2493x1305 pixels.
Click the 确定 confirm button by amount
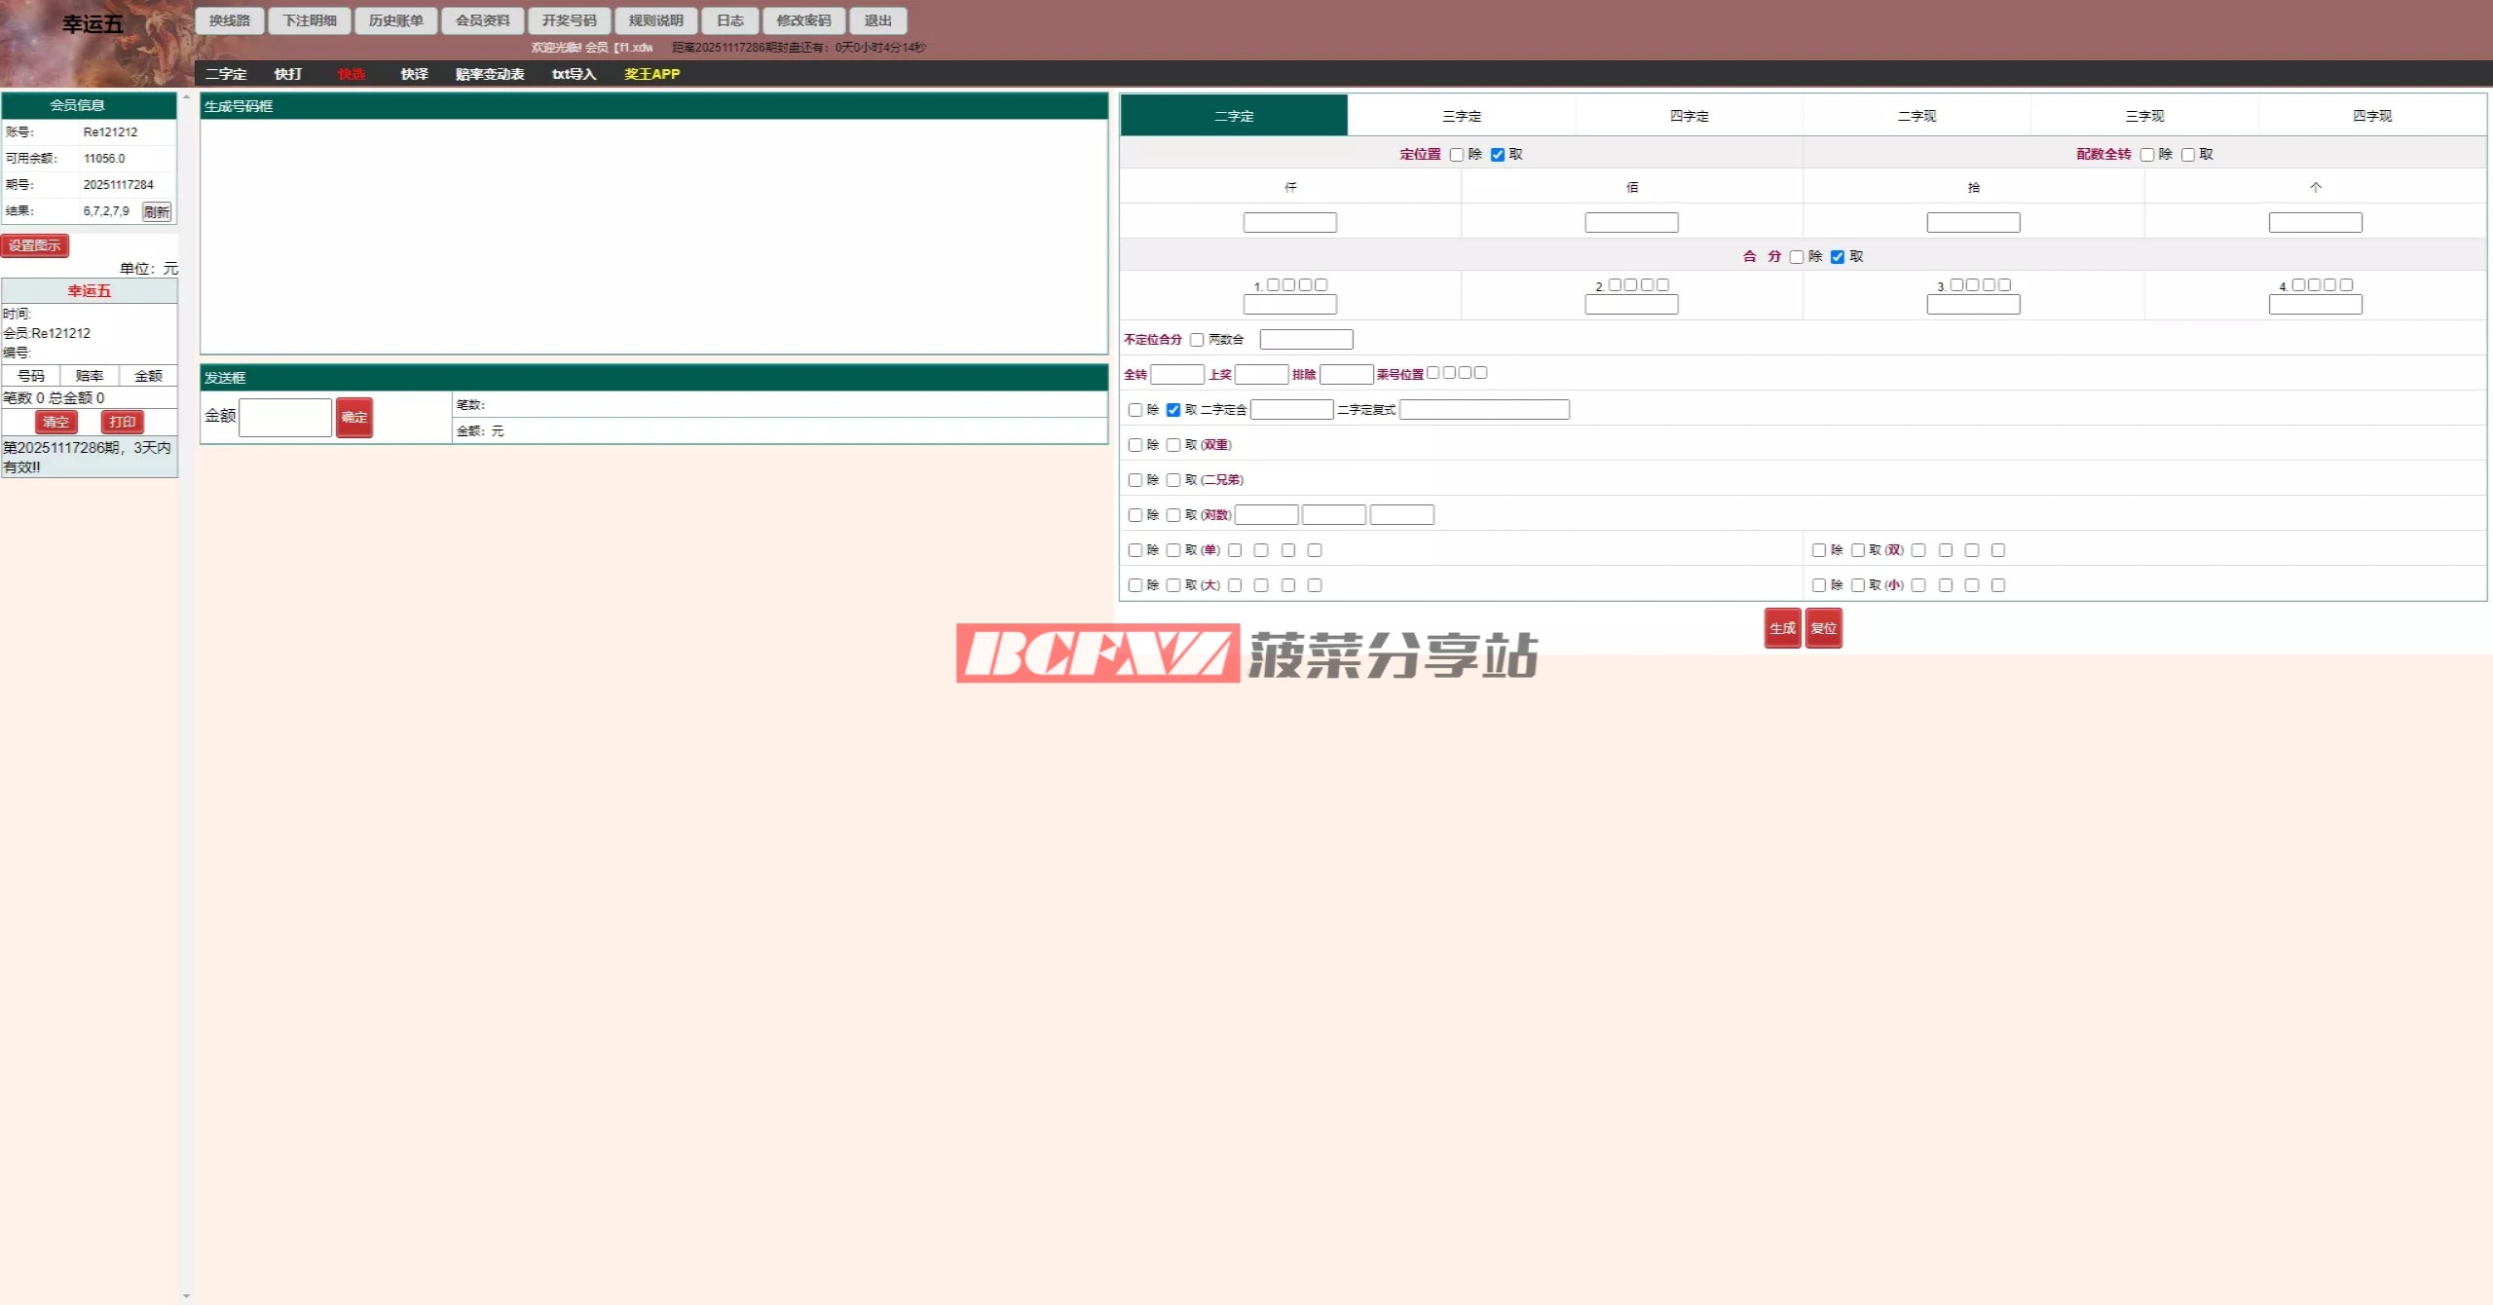(x=353, y=417)
